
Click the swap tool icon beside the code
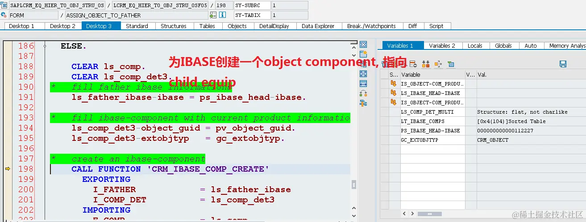click(x=363, y=94)
